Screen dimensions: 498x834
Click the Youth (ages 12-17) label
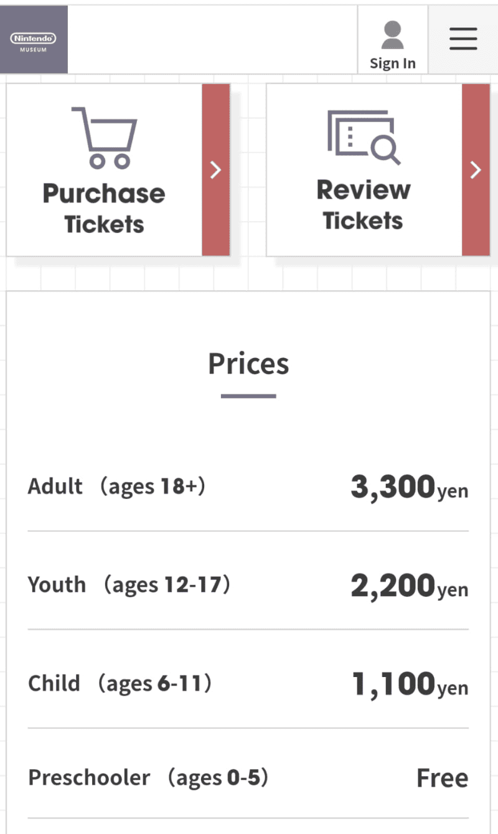(x=129, y=585)
